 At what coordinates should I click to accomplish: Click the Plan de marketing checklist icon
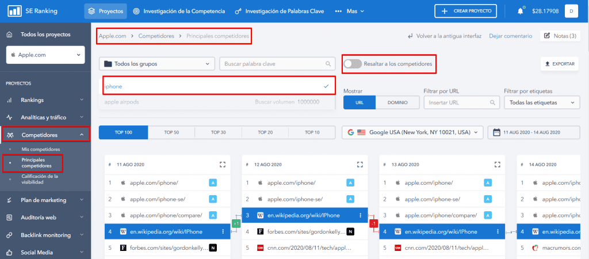tap(10, 200)
